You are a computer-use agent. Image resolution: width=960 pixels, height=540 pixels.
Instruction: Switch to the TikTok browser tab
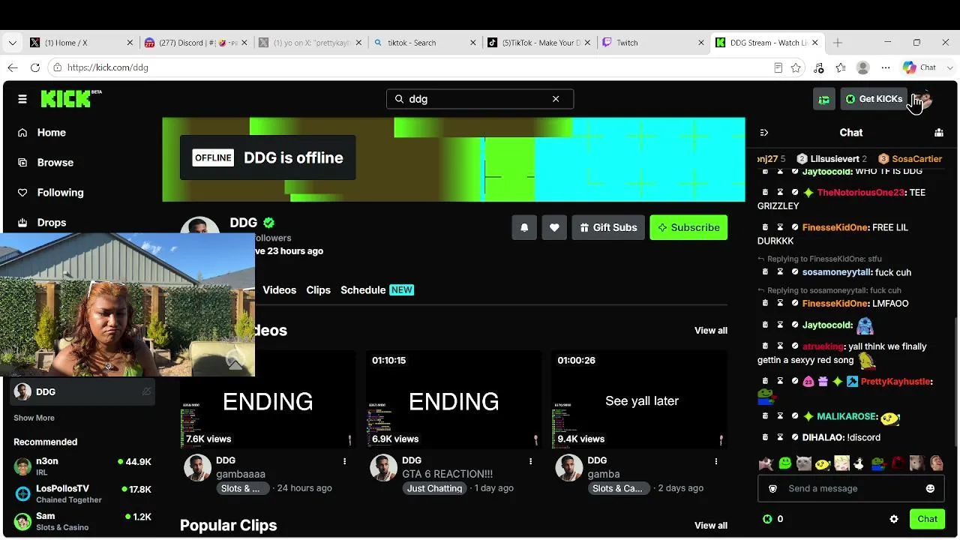point(537,43)
